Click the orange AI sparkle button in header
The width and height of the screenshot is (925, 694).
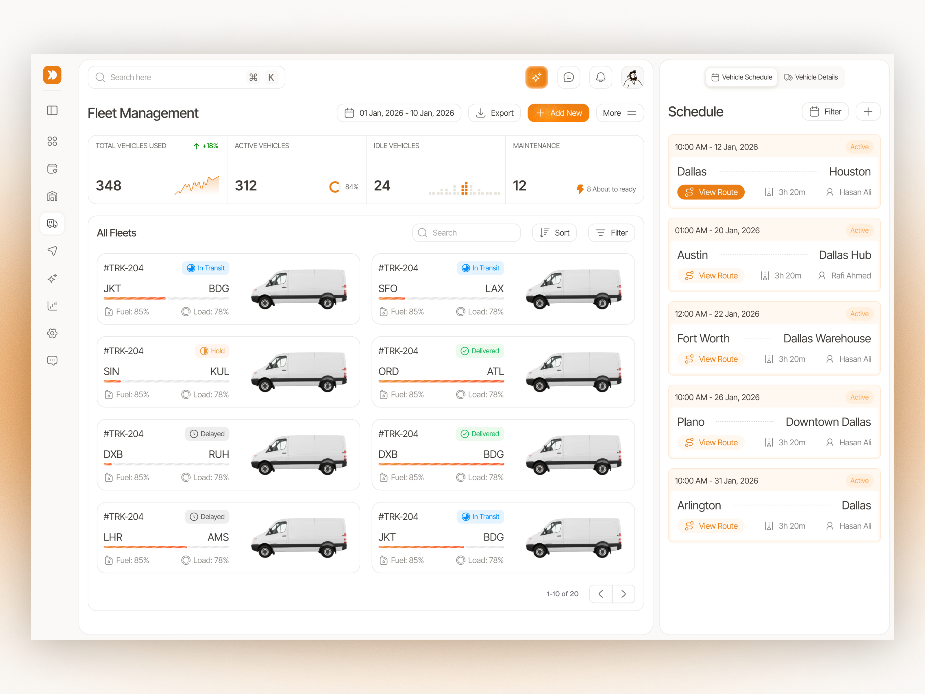pyautogui.click(x=536, y=77)
